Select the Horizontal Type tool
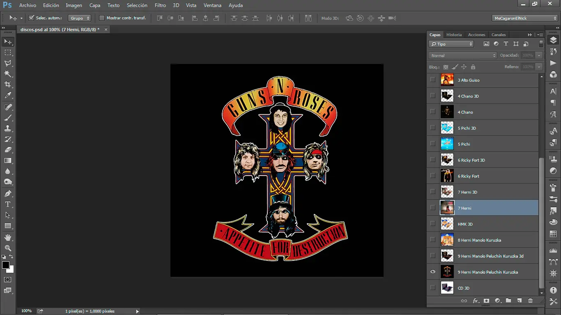This screenshot has width=561, height=315. click(8, 204)
